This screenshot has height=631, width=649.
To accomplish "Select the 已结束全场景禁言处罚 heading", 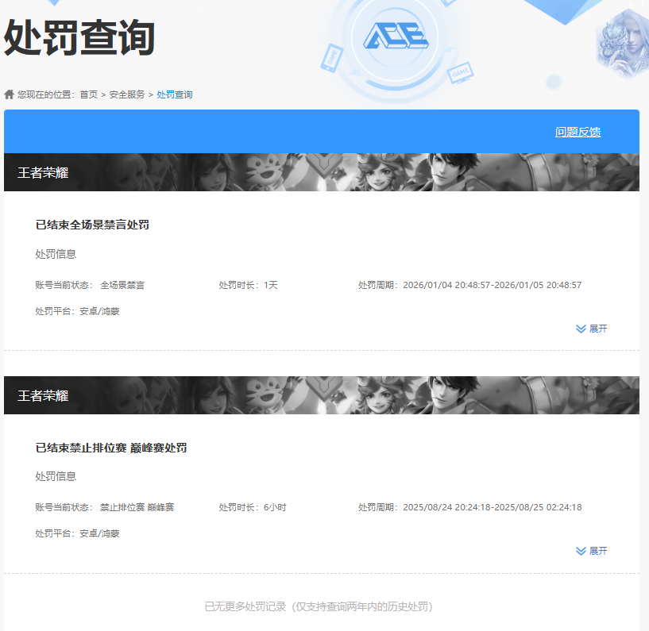I will tap(92, 225).
